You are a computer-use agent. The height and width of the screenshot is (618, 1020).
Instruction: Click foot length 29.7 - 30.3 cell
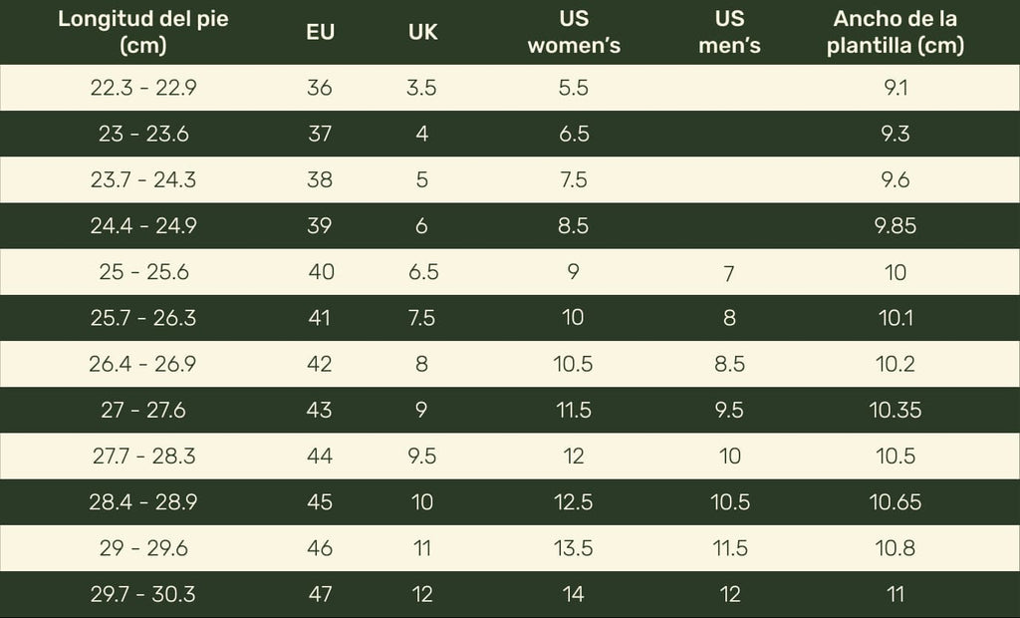[143, 595]
